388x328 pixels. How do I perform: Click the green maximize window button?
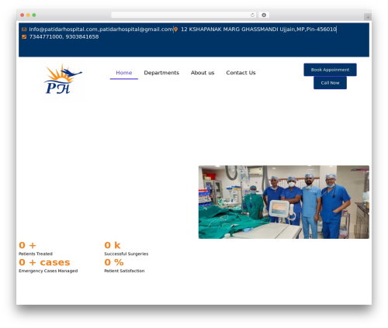point(34,15)
